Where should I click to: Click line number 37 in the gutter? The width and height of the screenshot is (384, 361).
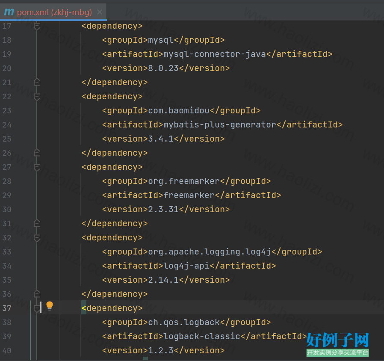pyautogui.click(x=7, y=308)
